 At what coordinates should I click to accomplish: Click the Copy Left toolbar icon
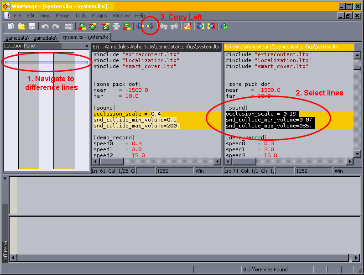(x=150, y=26)
